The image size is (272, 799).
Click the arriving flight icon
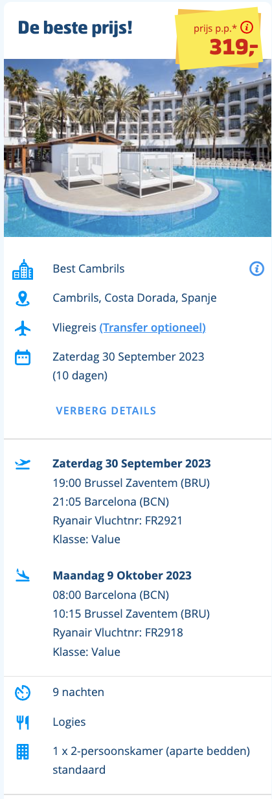click(23, 576)
